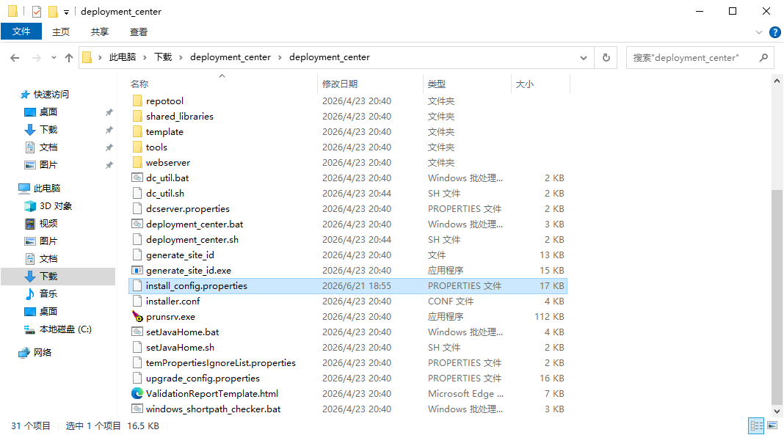Switch to large icons view layout
Screen dimensions: 784x435
(x=772, y=425)
